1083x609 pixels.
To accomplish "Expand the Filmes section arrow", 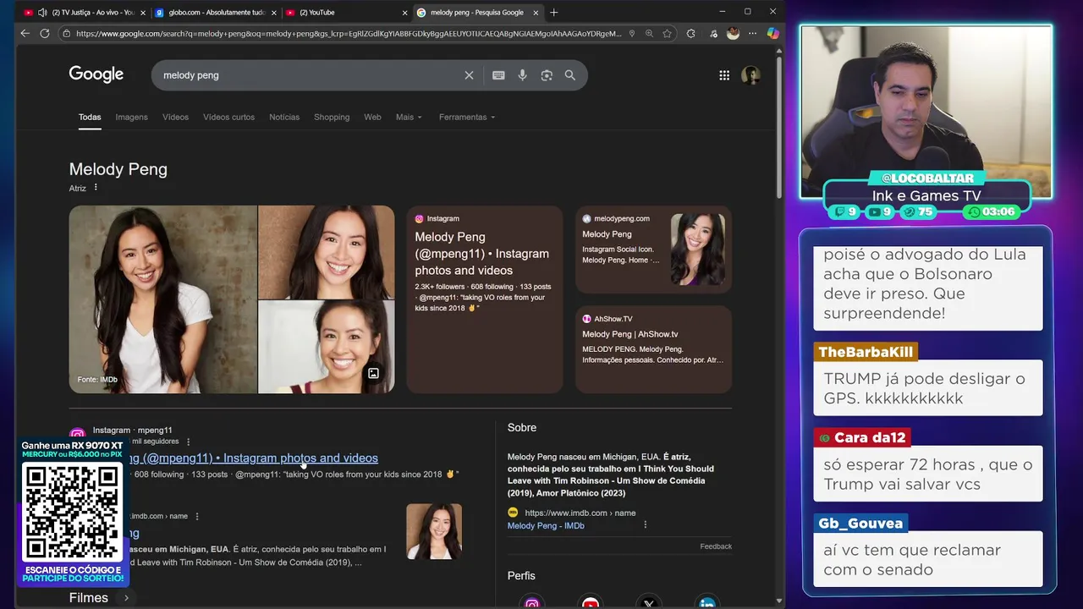I will tap(126, 598).
